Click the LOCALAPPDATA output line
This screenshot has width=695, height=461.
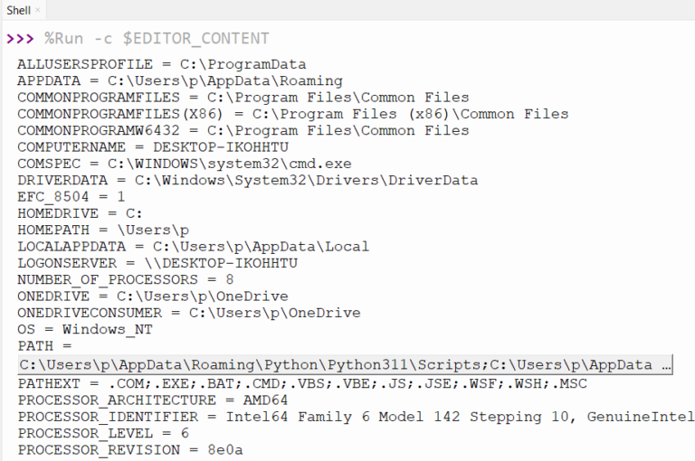[x=193, y=246]
